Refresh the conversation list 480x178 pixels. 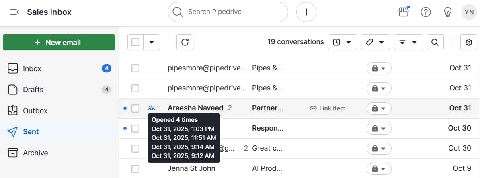click(185, 42)
